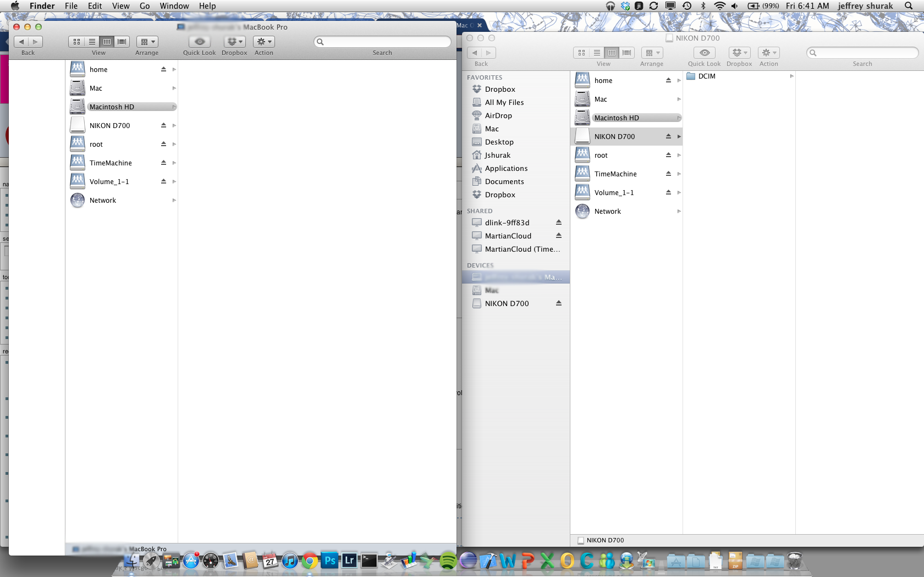Select column view in left Finder window

(107, 42)
